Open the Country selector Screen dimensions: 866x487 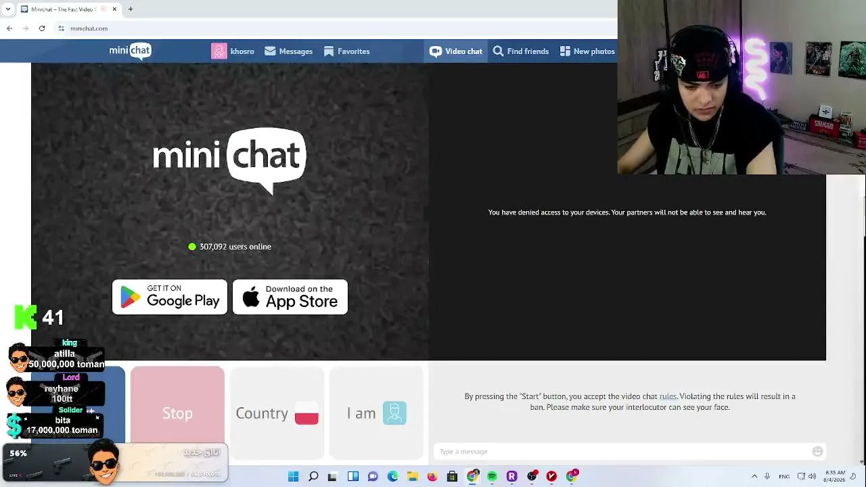[x=277, y=413]
